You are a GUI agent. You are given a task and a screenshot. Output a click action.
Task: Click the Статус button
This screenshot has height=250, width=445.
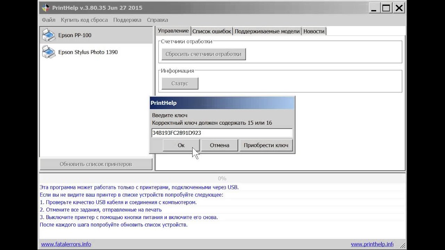(x=180, y=83)
